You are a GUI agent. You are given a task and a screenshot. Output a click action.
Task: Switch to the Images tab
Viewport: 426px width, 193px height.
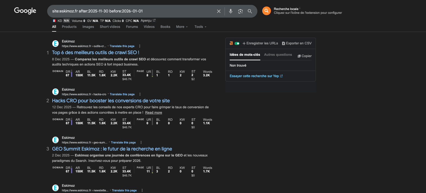coord(88,27)
